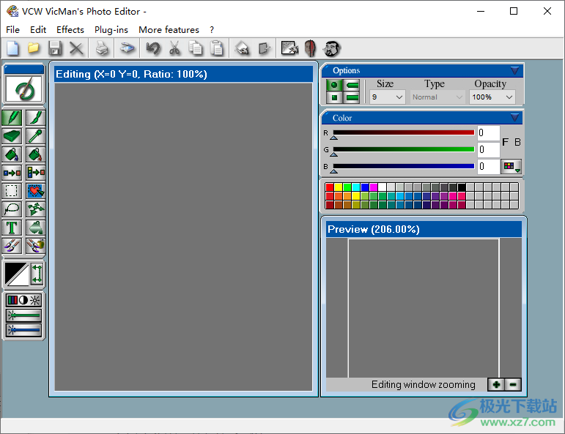565x434 pixels.
Task: Click the swap colors arrows button
Action: point(37,274)
